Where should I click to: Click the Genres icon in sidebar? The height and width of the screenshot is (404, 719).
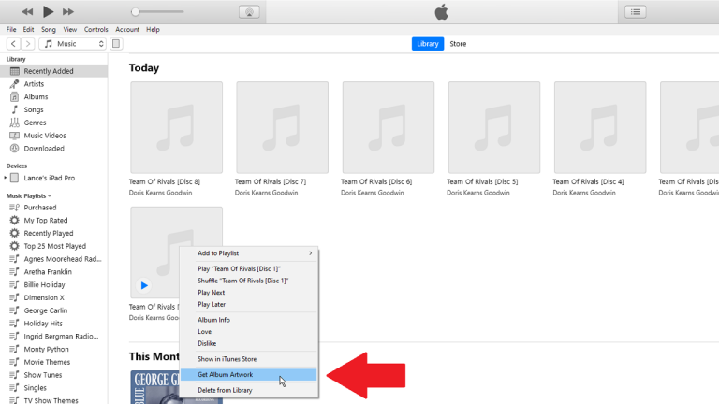15,123
